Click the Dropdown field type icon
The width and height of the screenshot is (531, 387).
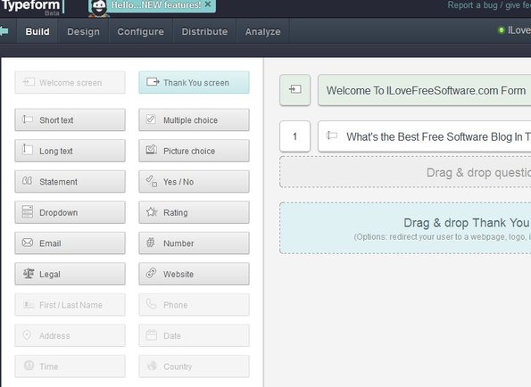click(x=28, y=211)
